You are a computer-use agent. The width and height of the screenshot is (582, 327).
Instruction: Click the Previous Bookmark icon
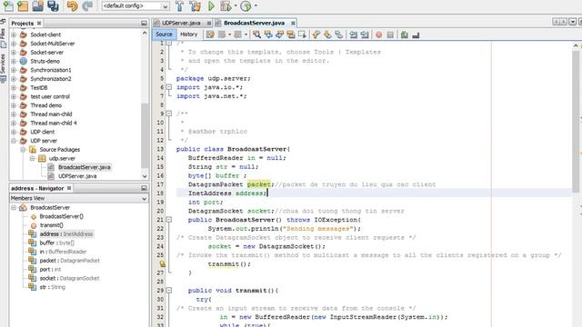[x=316, y=35]
